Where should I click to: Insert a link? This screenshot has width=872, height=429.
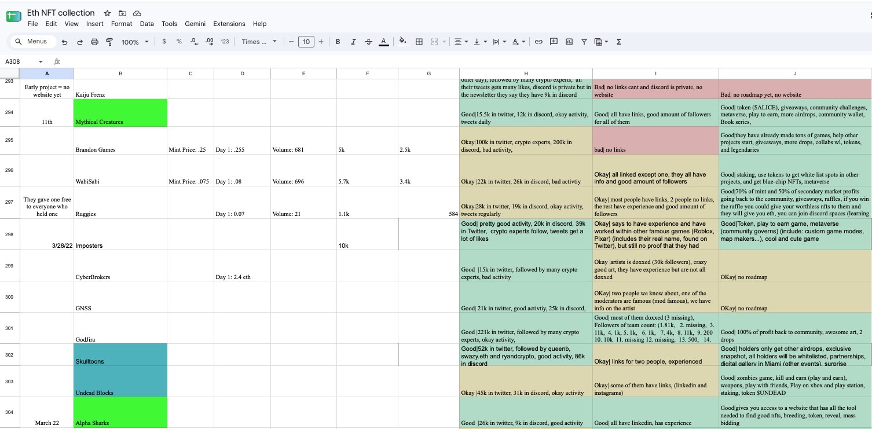tap(538, 42)
